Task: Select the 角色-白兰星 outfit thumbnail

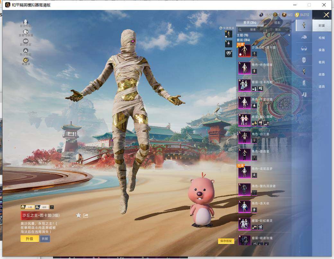Action: point(244,137)
